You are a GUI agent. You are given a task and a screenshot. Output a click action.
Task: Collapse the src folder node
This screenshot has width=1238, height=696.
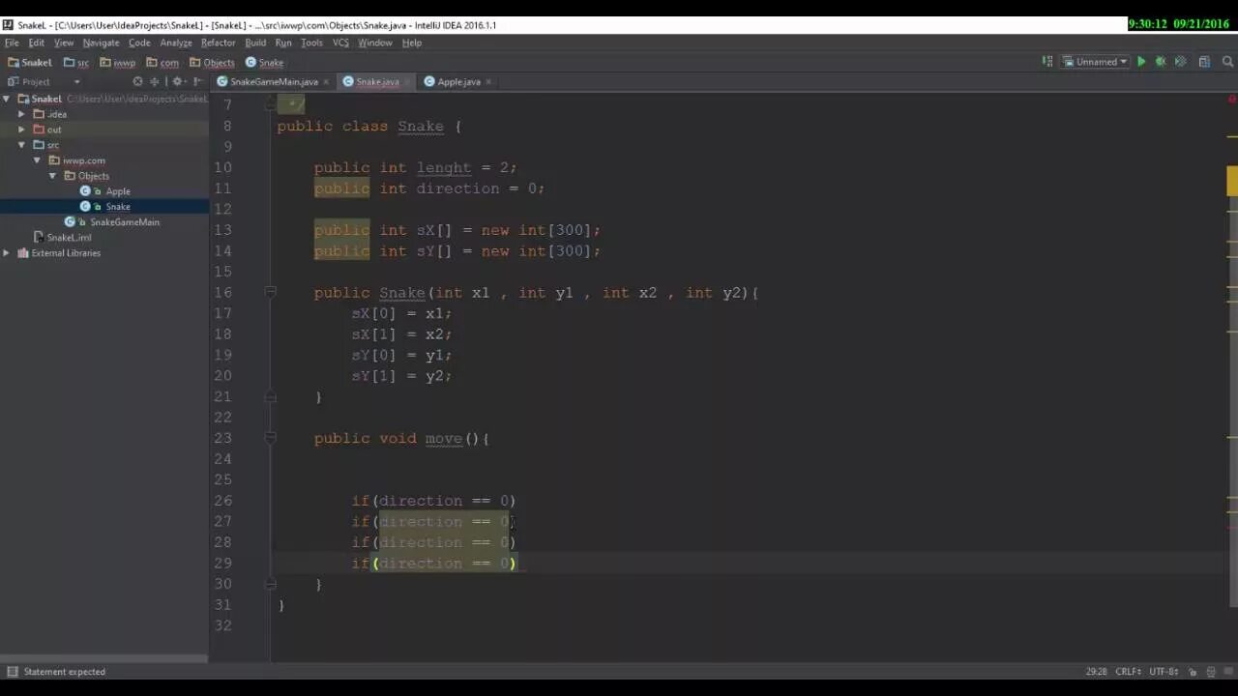click(21, 145)
